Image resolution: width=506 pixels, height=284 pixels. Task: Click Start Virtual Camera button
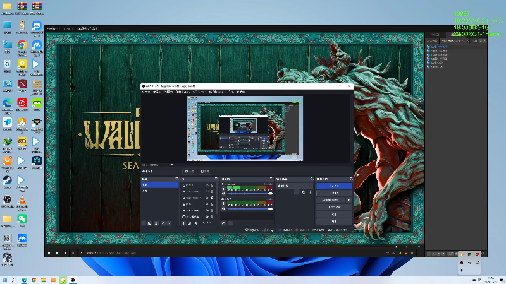[331, 200]
